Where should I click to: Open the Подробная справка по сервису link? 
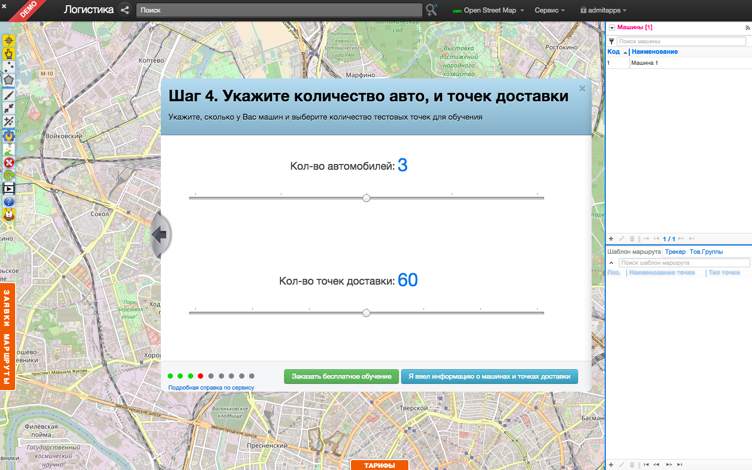click(x=211, y=387)
